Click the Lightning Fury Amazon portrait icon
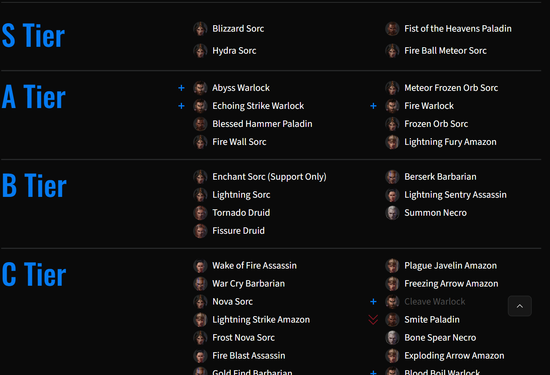Image resolution: width=550 pixels, height=375 pixels. [x=392, y=142]
